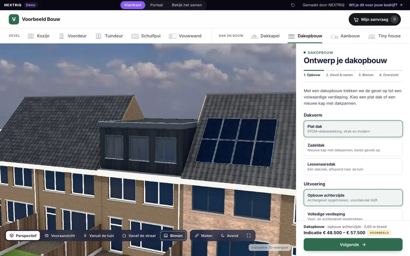Choose Opbouw achterzijde uitvoering
This screenshot has height=256, width=410.
(353, 198)
